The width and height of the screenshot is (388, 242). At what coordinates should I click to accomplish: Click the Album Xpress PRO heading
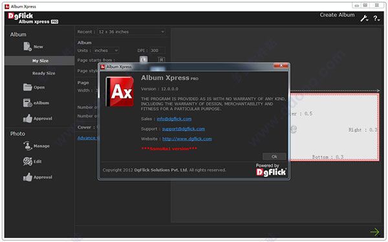pyautogui.click(x=169, y=78)
